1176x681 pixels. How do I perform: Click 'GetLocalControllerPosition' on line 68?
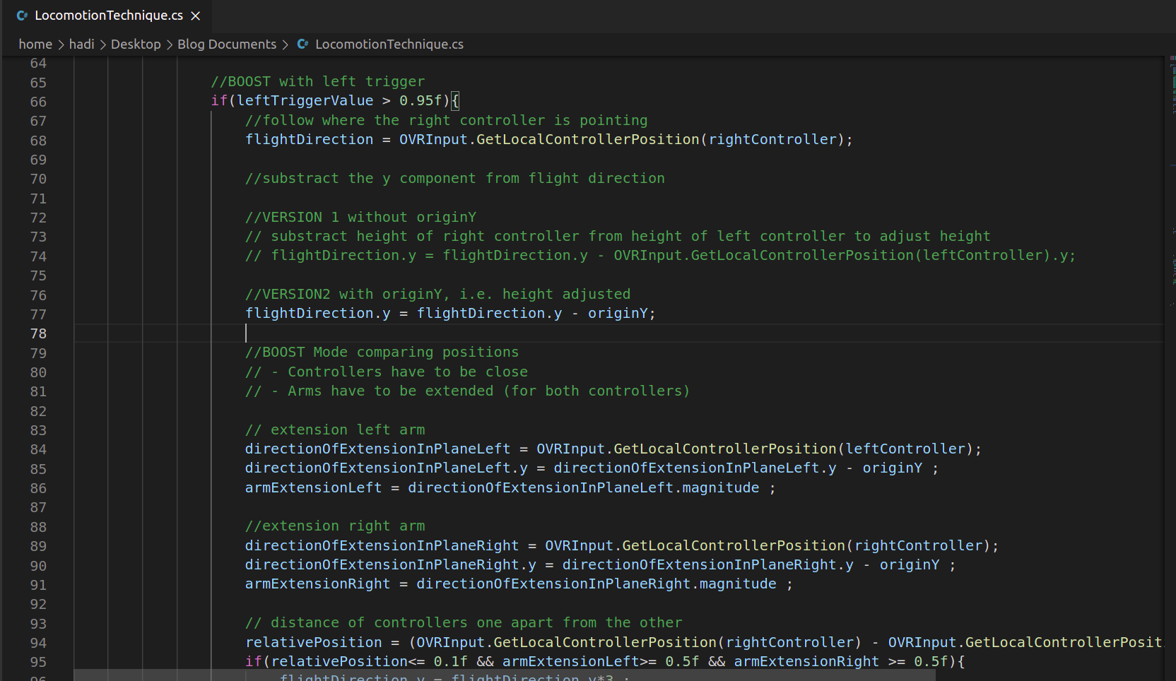pos(588,139)
